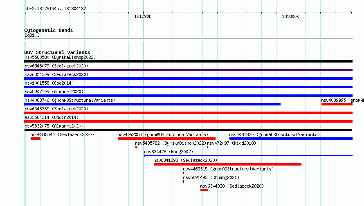The height and width of the screenshot is (206, 364).
Task: Click the nsv5832075 (Almarri2020) label
Action: 54,126
